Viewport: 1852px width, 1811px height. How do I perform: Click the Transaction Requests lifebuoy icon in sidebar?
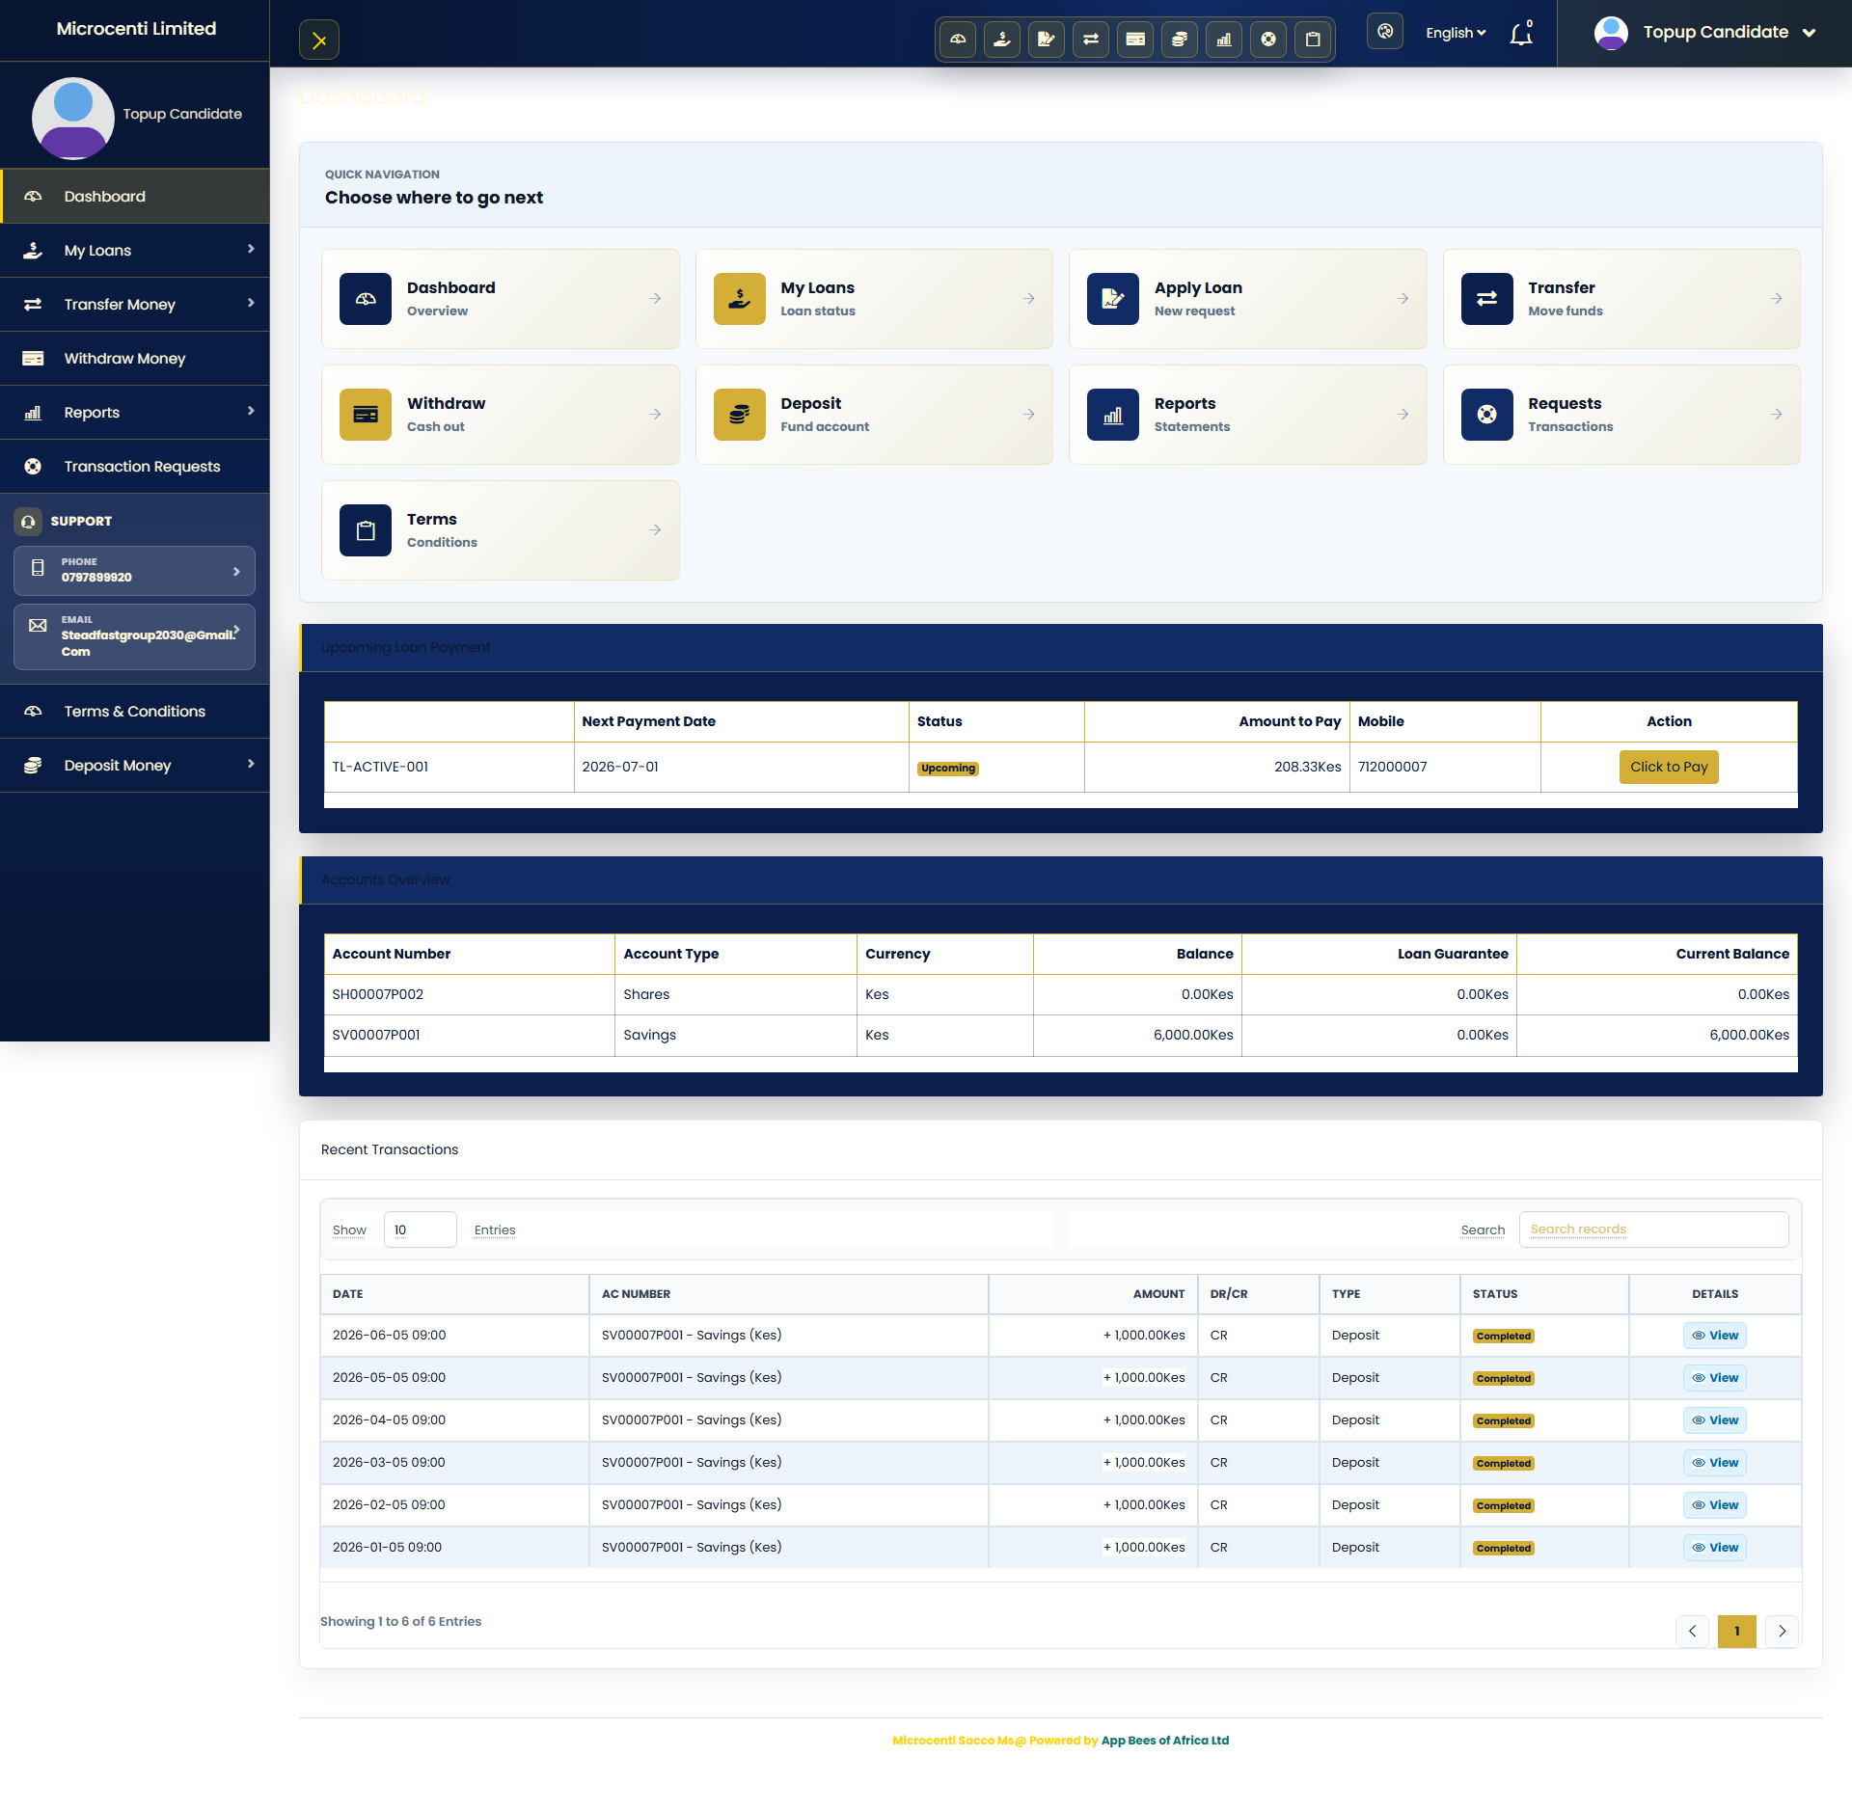33,467
